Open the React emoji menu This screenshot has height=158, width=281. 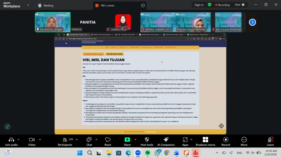click(108, 141)
